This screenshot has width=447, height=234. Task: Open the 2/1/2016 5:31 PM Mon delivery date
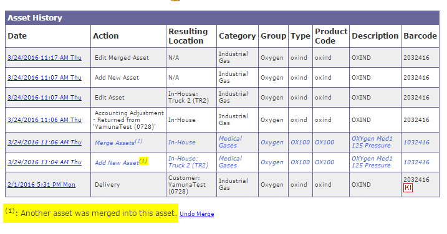41,184
